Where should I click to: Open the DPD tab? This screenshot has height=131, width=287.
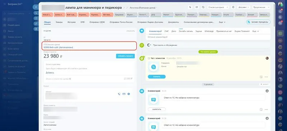click(x=83, y=22)
